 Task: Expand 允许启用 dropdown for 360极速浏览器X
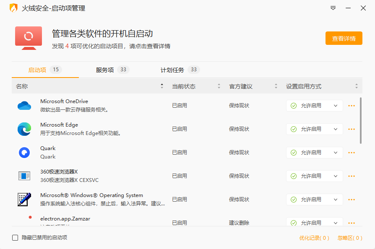315,176
